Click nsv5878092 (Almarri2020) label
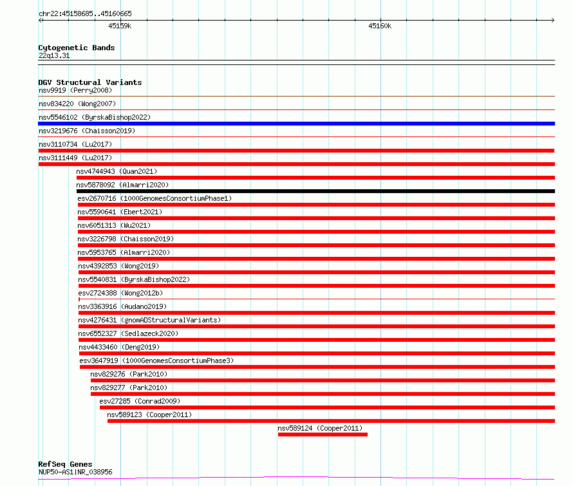Screen dimensions: 573x486 click(x=122, y=185)
